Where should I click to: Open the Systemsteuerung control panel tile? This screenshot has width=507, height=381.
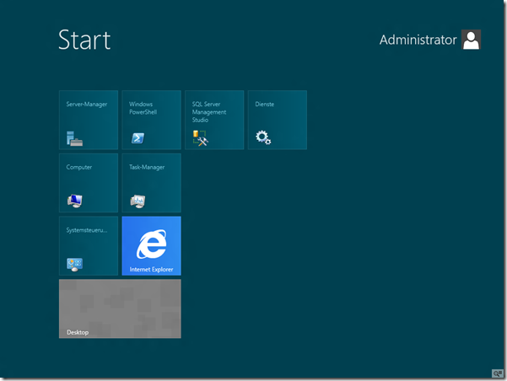(x=89, y=246)
